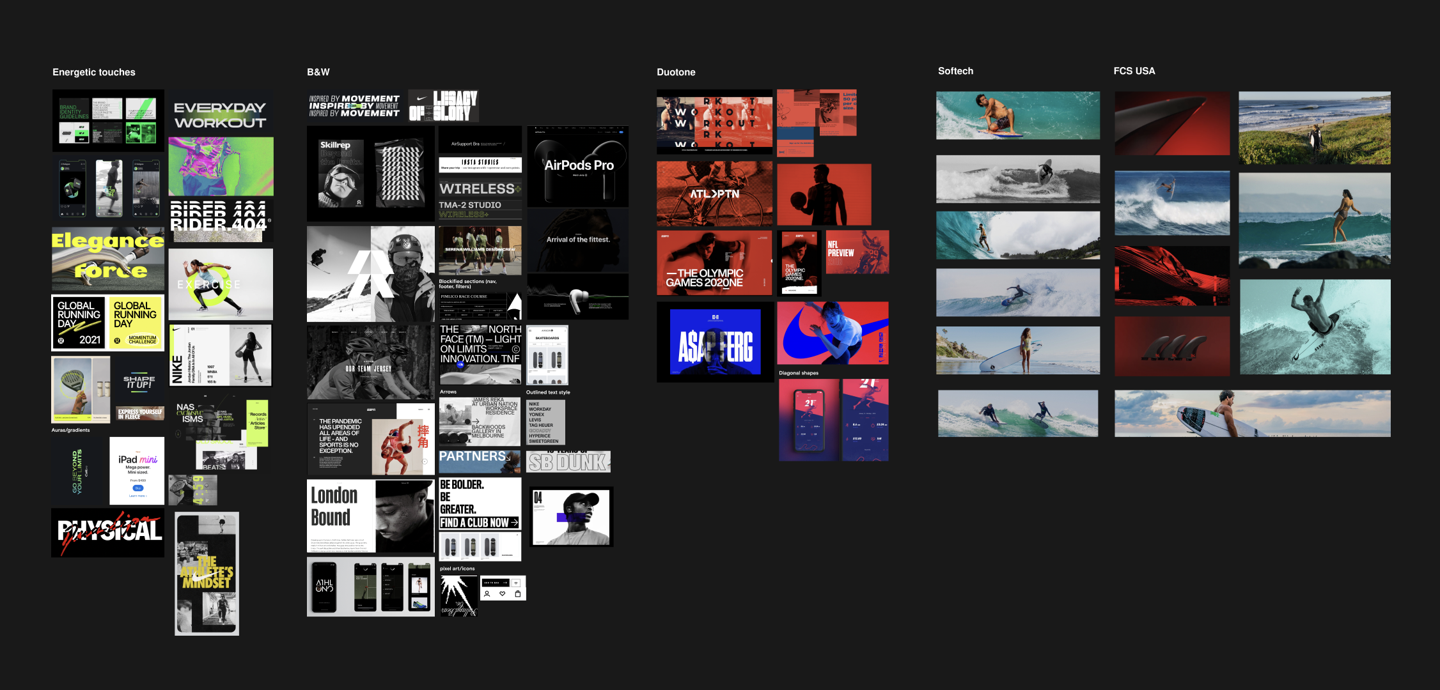Select the Shape It Up image

[139, 380]
